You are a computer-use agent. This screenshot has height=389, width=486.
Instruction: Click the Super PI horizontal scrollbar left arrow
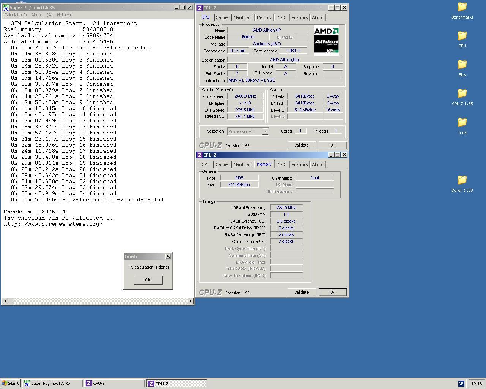pos(5,301)
